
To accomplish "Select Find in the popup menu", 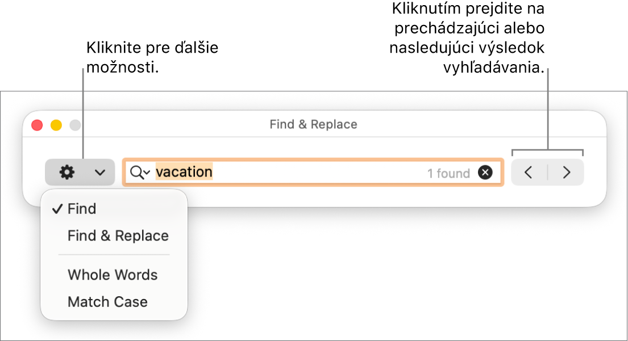I will [x=82, y=209].
